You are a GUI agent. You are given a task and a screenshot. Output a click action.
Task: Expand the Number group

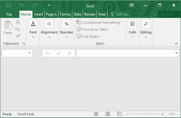pyautogui.click(x=67, y=29)
